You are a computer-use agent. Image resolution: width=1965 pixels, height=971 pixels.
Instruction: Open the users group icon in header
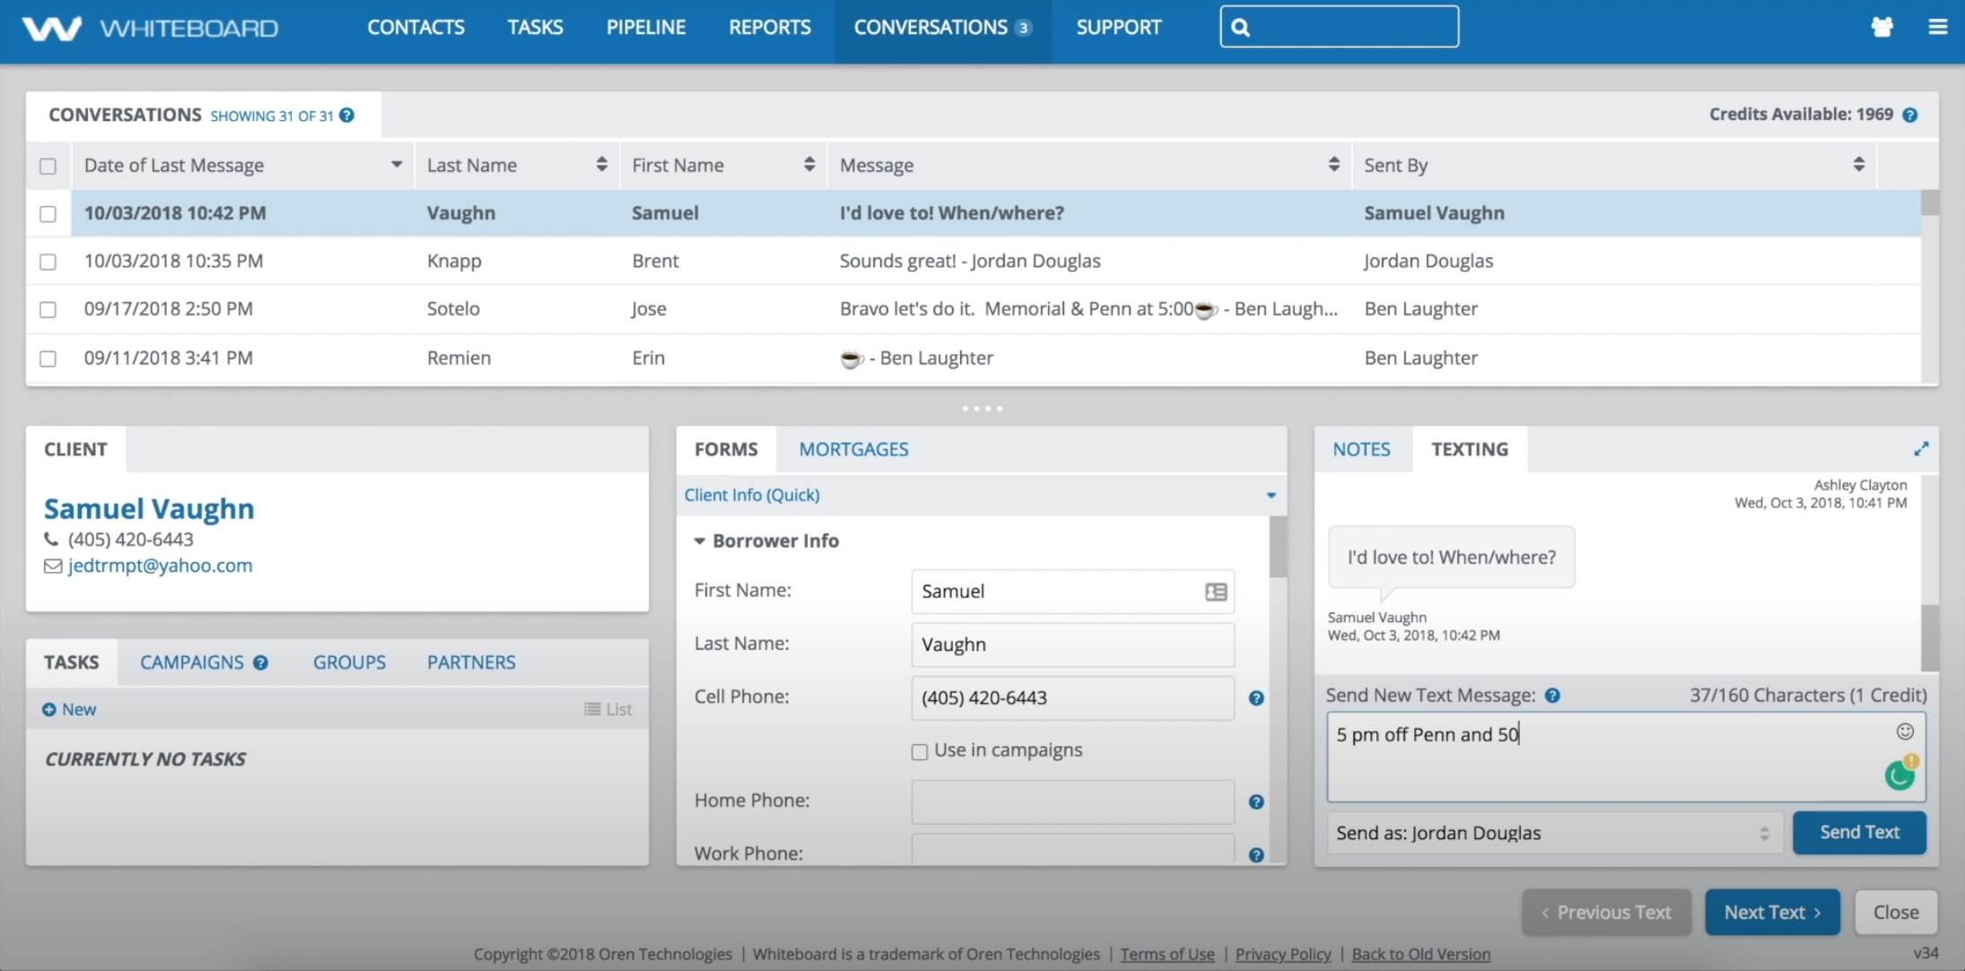pos(1882,27)
